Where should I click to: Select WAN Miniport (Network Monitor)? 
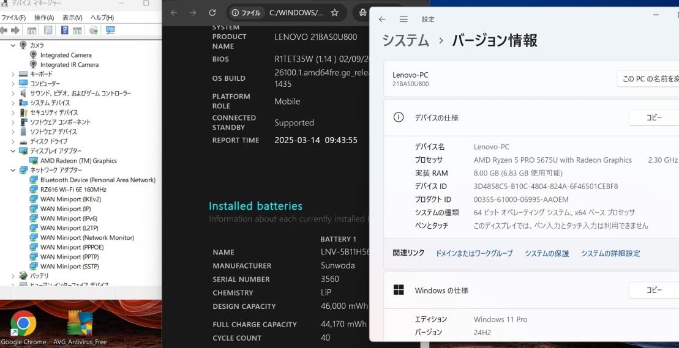pyautogui.click(x=87, y=237)
